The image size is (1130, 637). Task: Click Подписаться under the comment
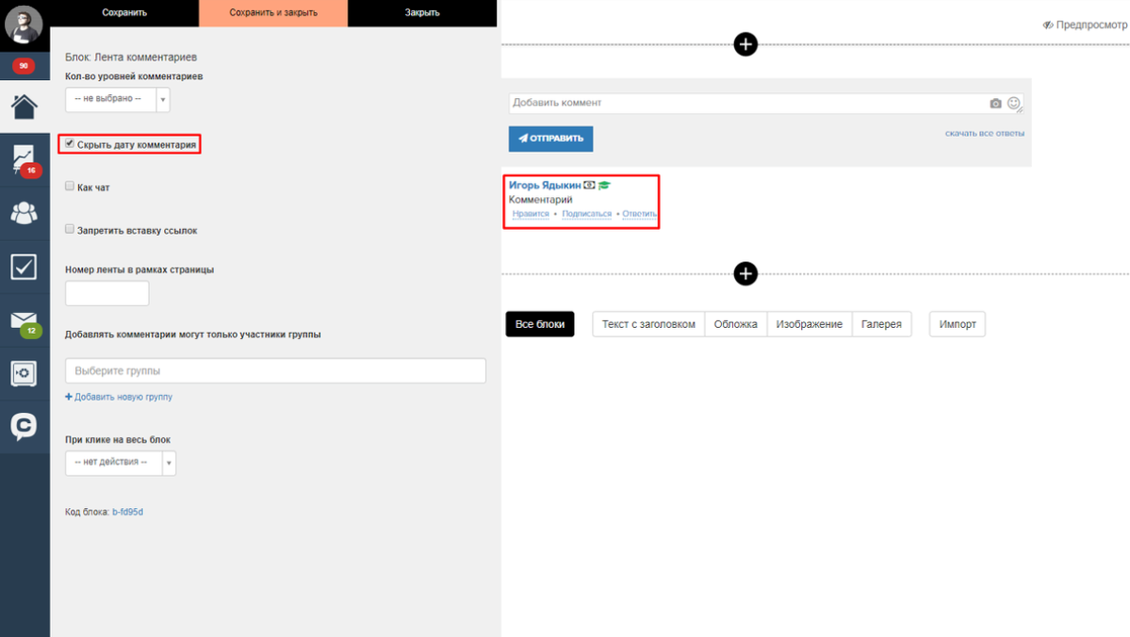[x=586, y=214]
